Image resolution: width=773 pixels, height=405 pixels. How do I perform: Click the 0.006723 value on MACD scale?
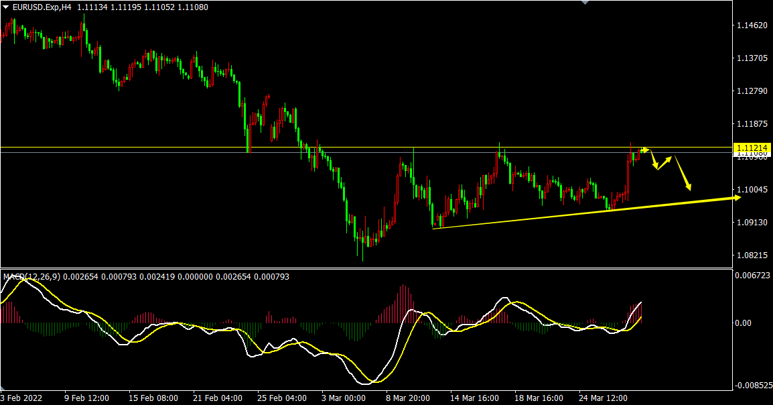753,276
